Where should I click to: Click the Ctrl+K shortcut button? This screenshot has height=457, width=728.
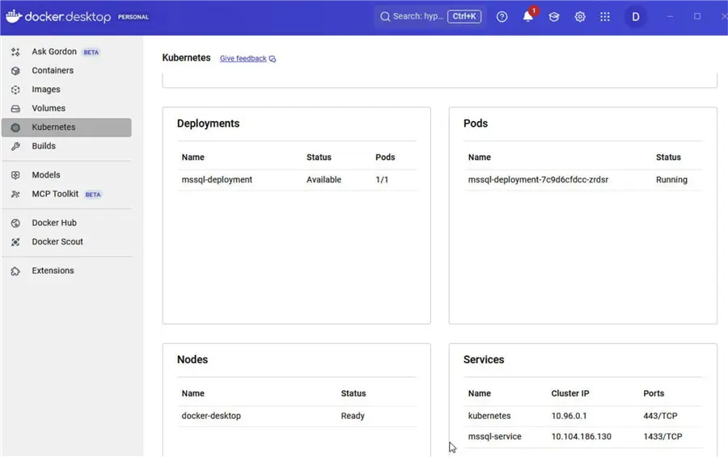464,16
